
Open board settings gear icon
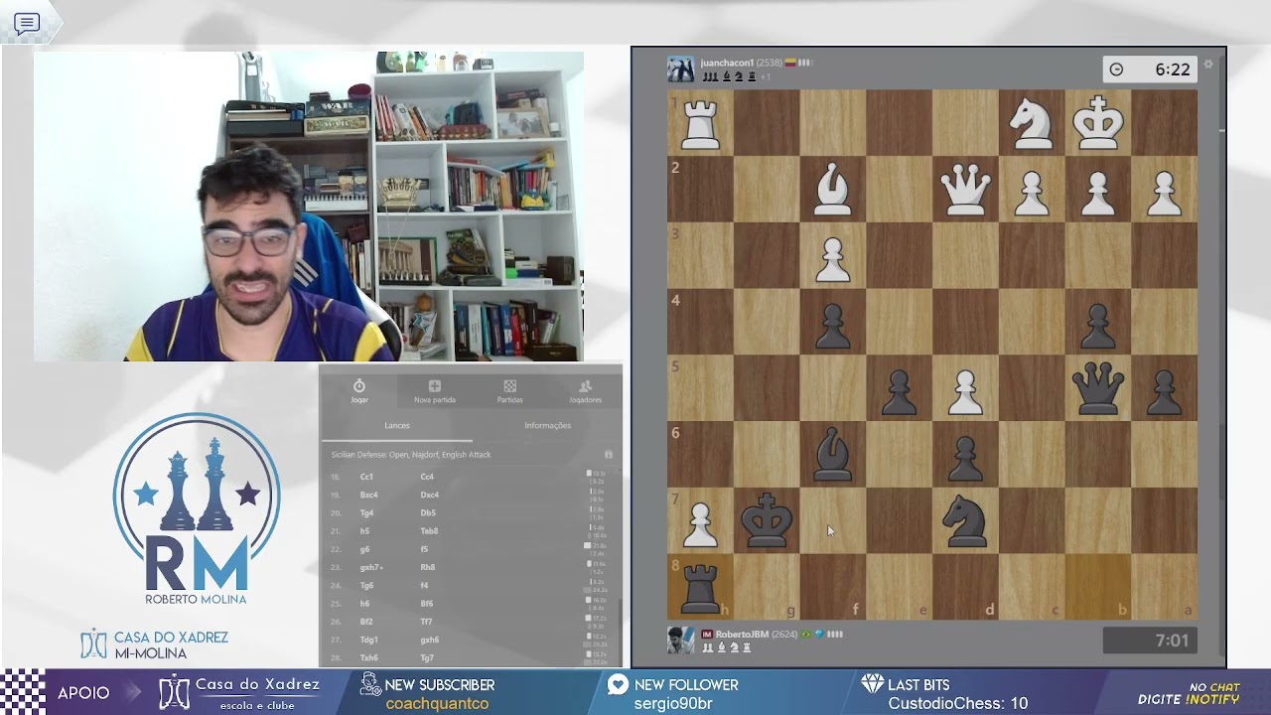1208,65
